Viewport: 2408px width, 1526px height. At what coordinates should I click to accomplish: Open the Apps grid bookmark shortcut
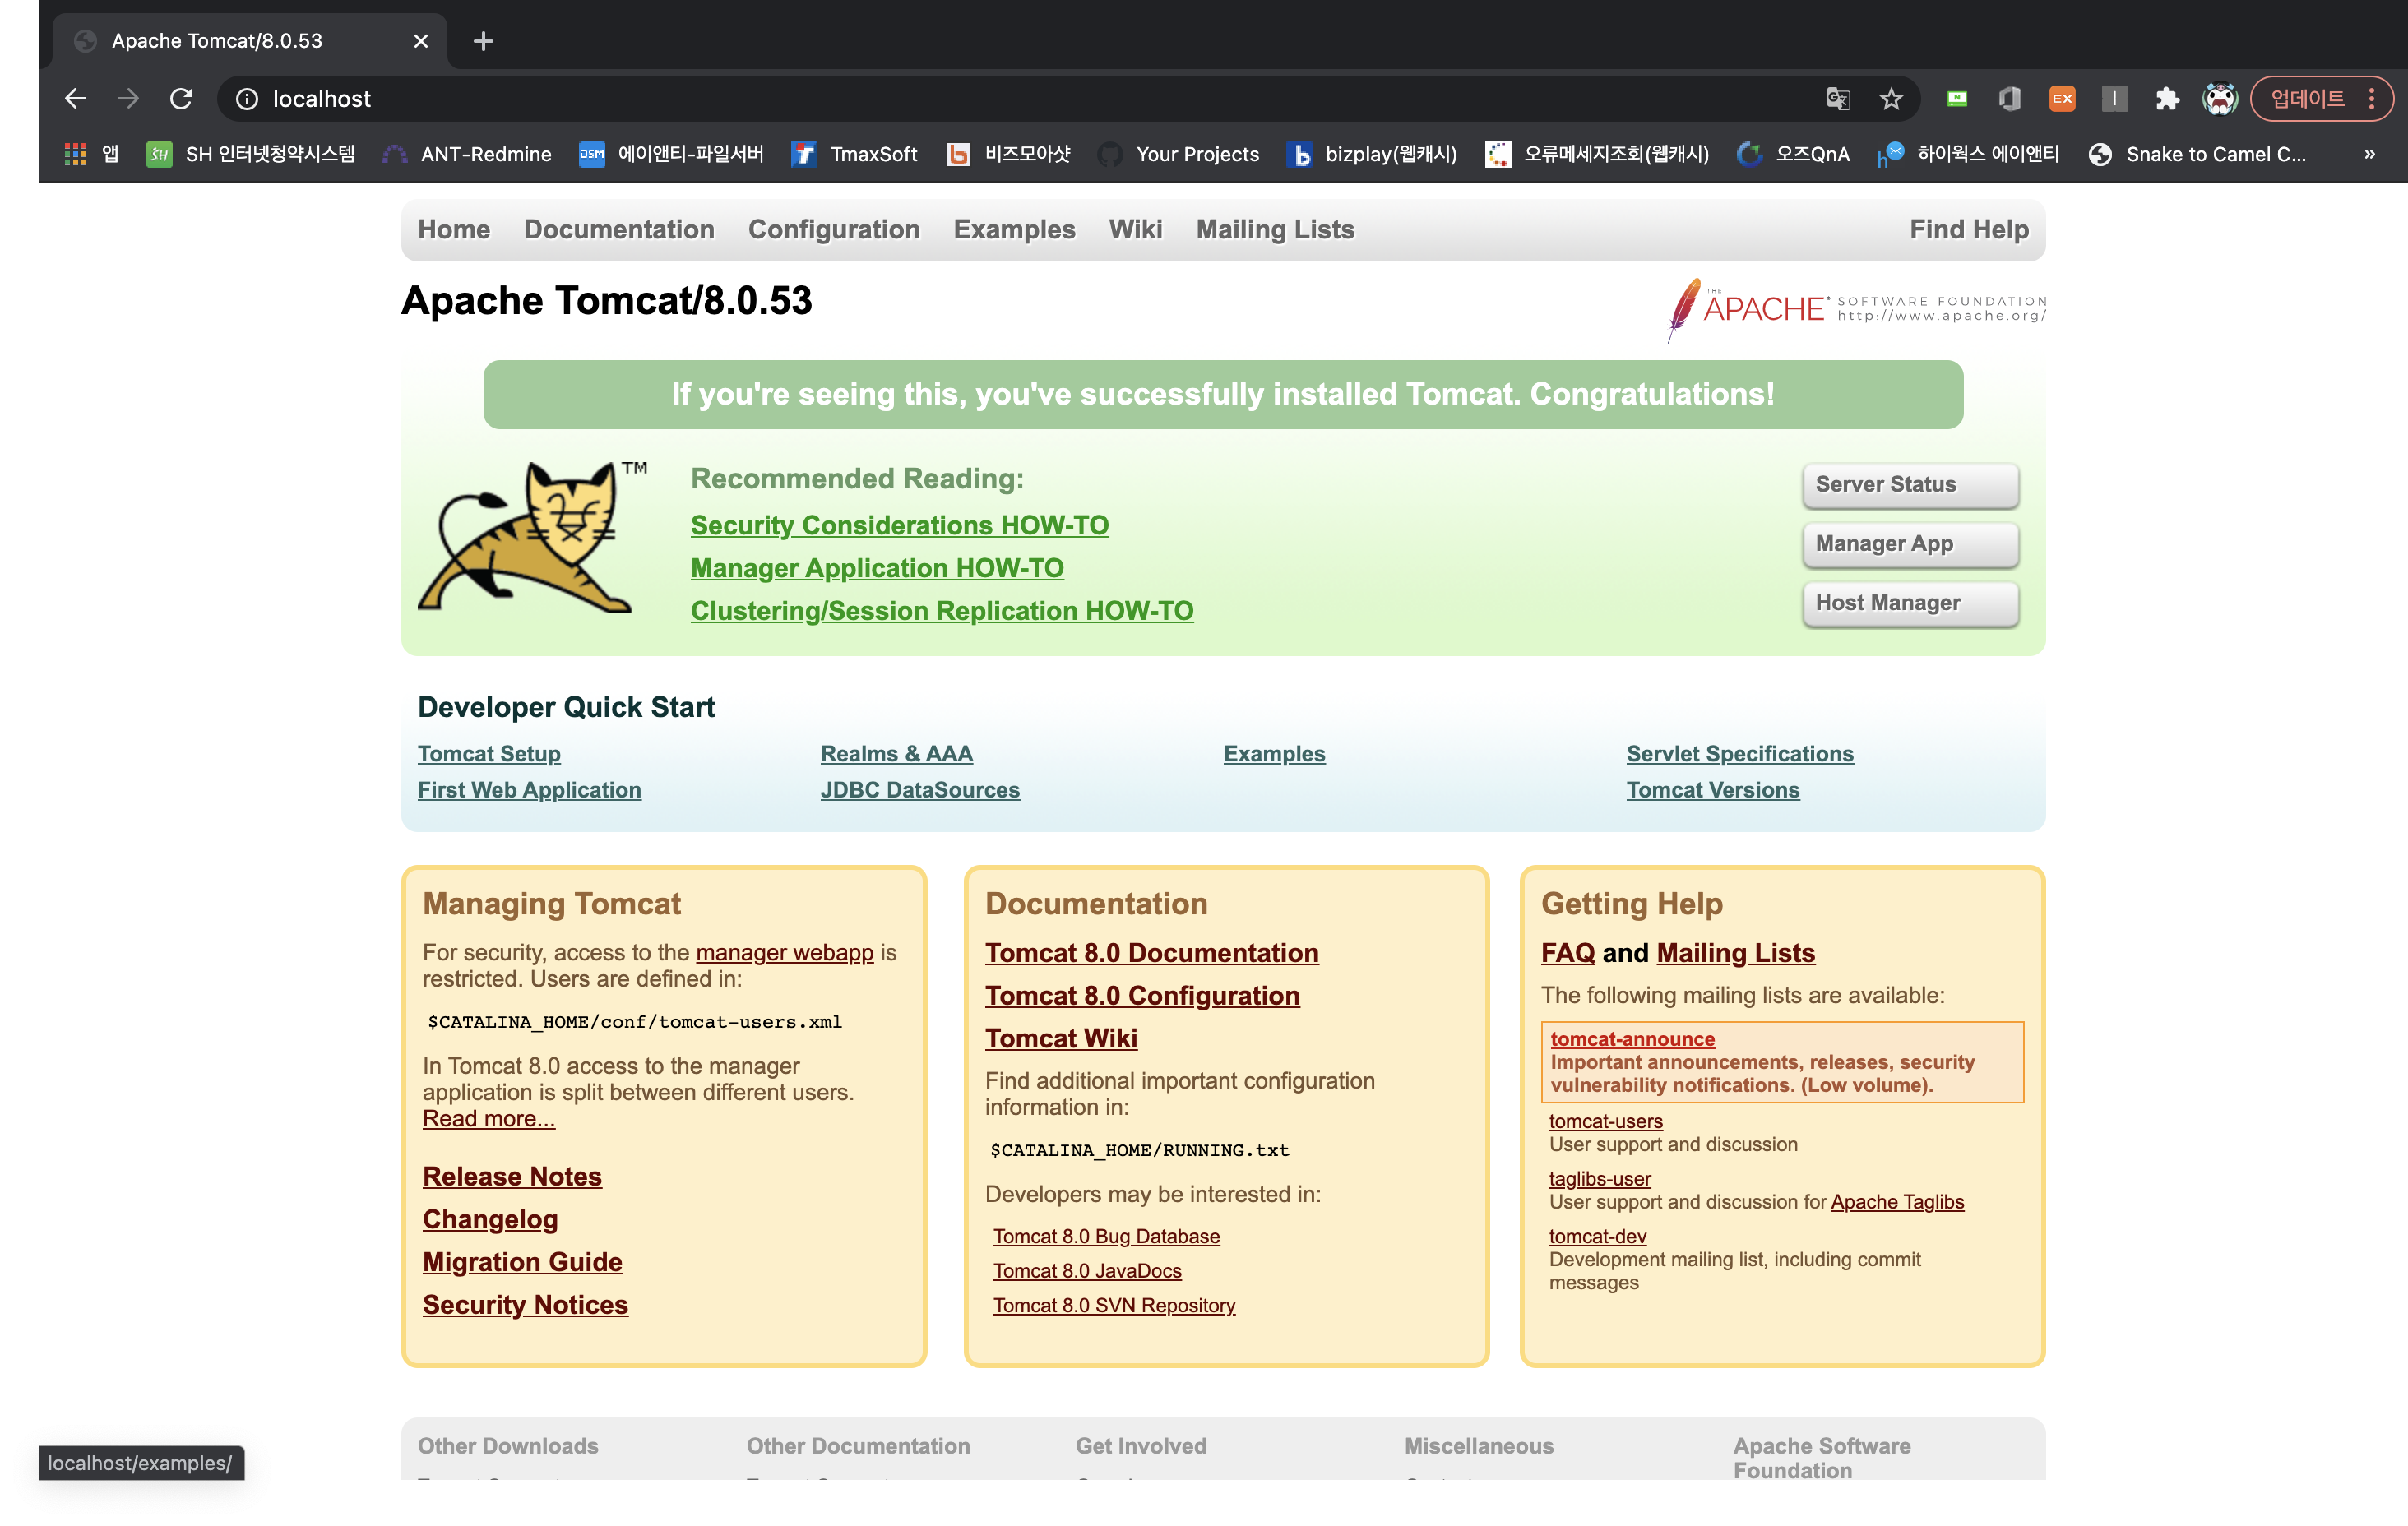tap(76, 154)
